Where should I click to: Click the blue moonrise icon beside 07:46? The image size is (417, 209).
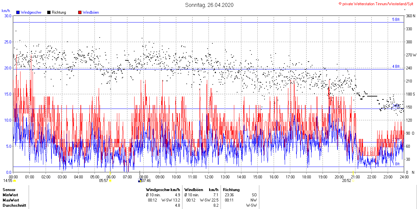coord(140,181)
